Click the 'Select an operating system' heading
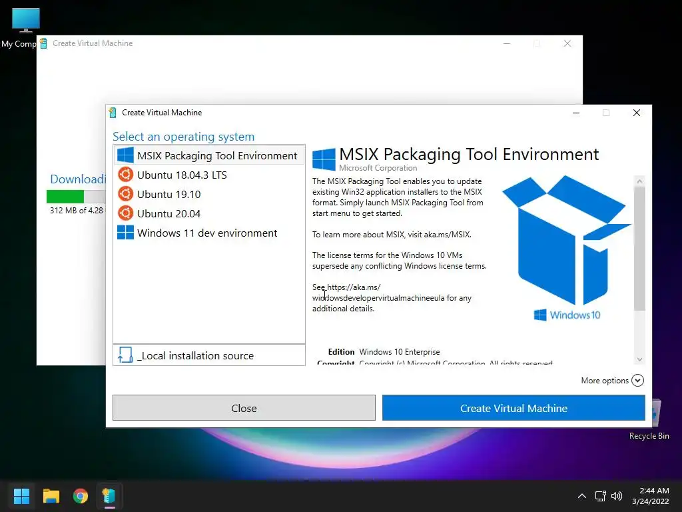Screen dimensions: 682x512 click(x=184, y=136)
